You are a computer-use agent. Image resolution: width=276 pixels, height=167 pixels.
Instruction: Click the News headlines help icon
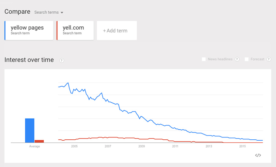[x=237, y=59]
